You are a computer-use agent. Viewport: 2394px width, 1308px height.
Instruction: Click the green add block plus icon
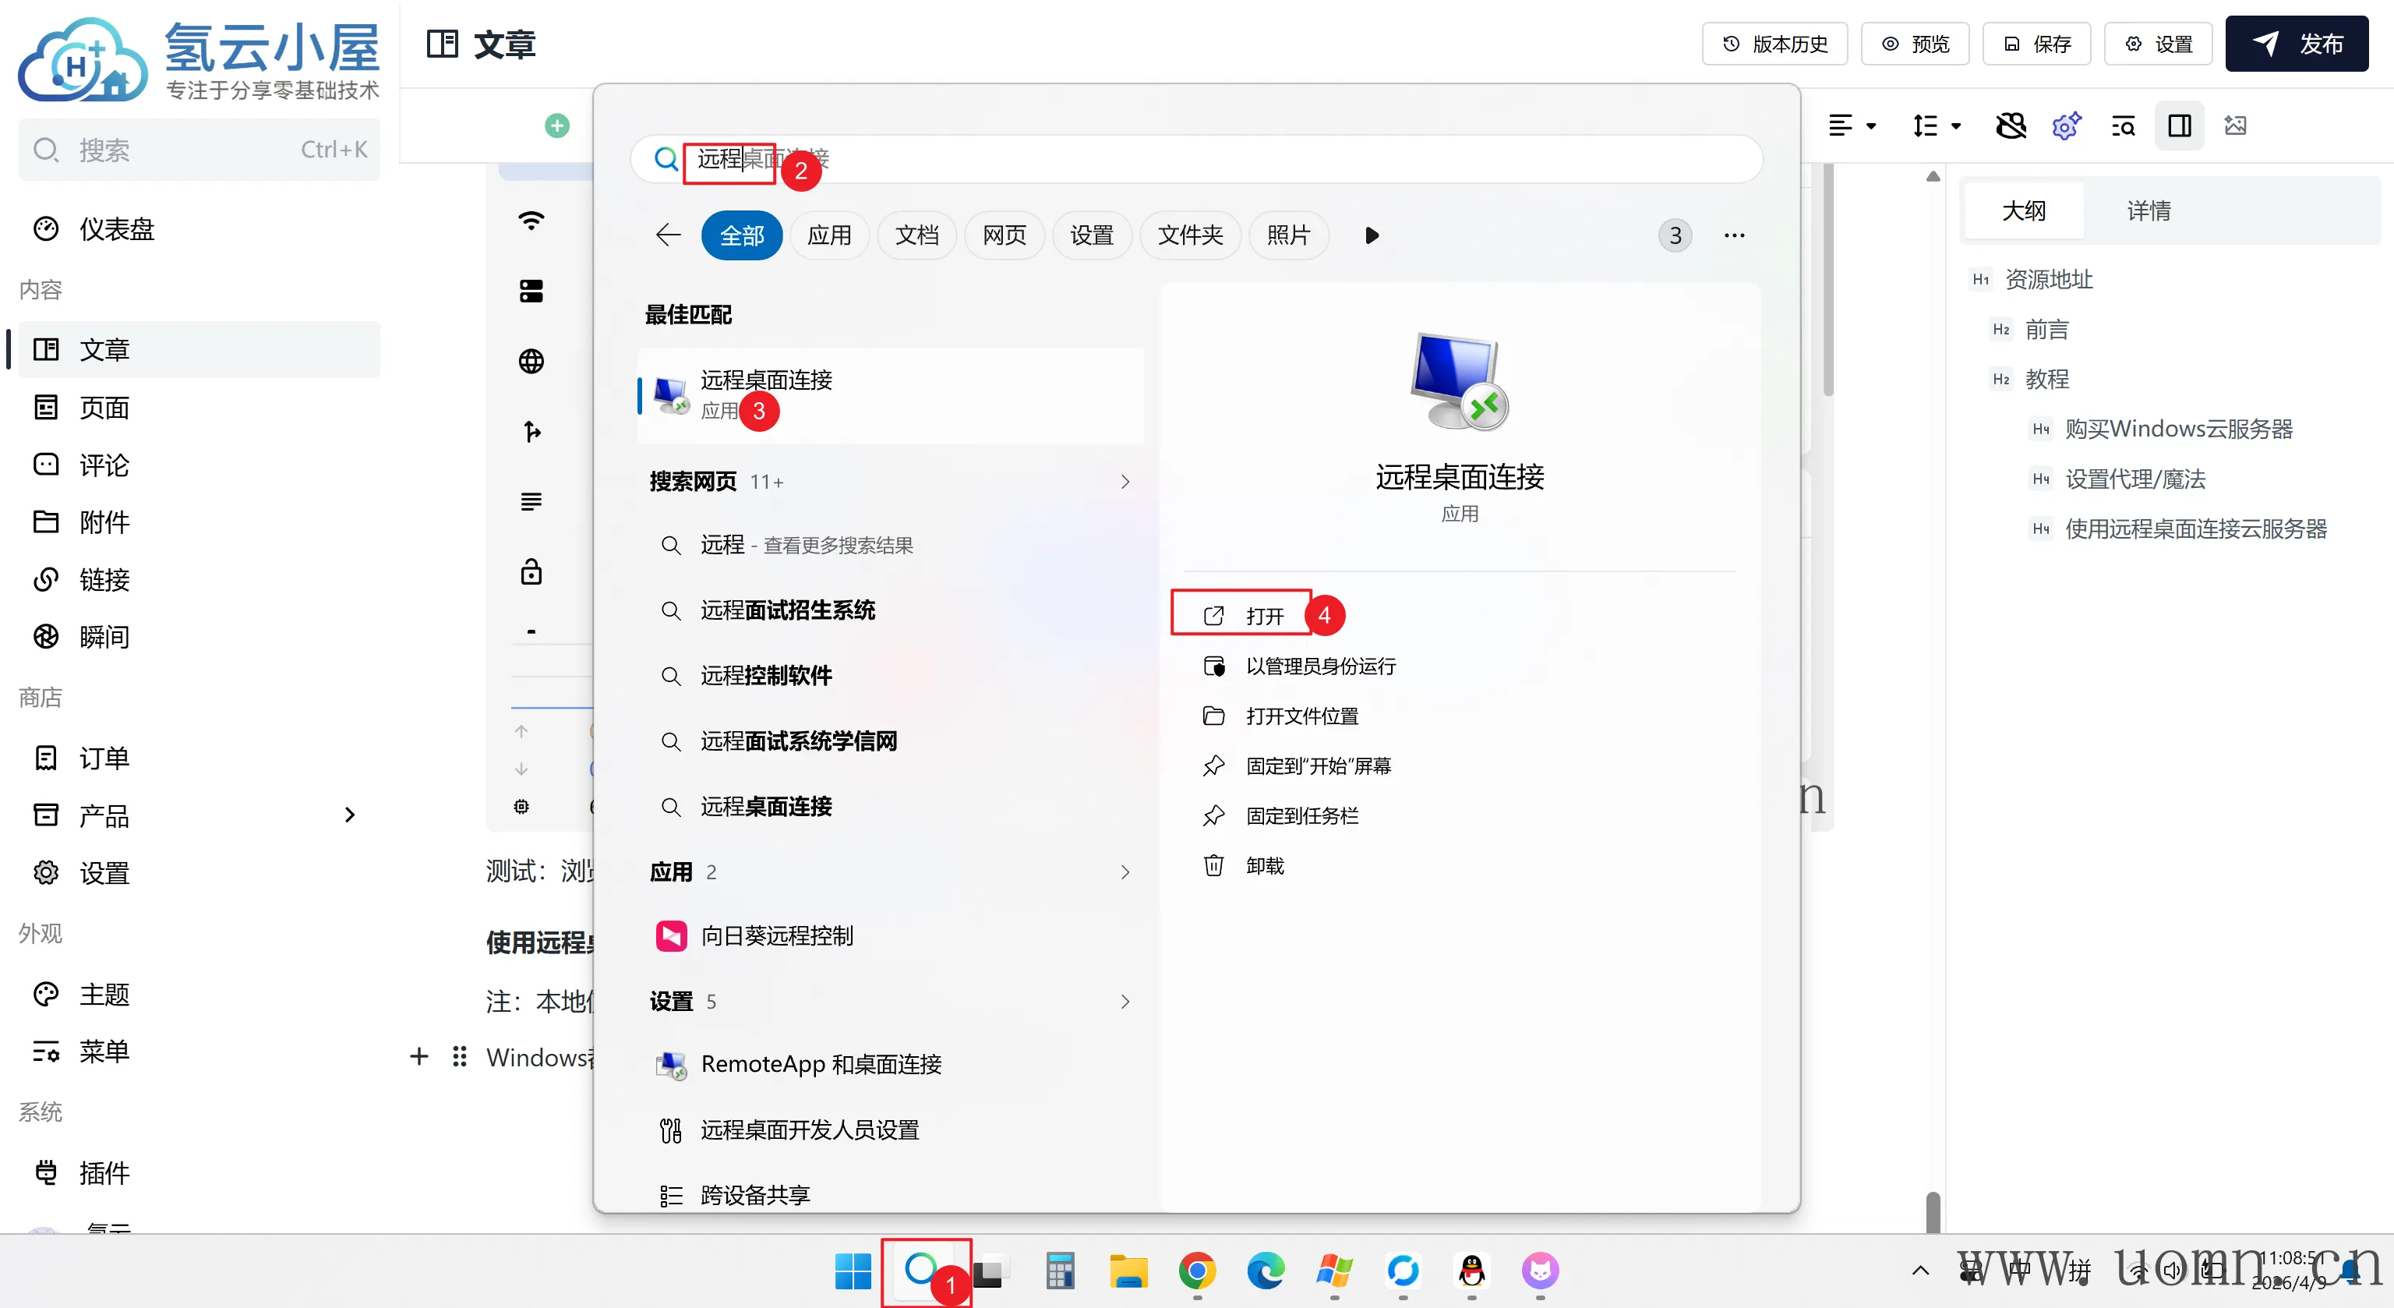click(x=556, y=125)
